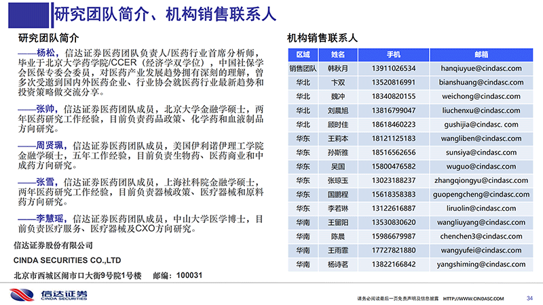Select the postal code 100031
543x305 pixels.
[189, 276]
